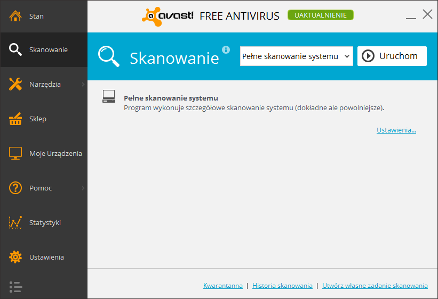Screen dimensions: 438x299
Task: Click the large magnifier icon in the blue banner
Action: (109, 56)
